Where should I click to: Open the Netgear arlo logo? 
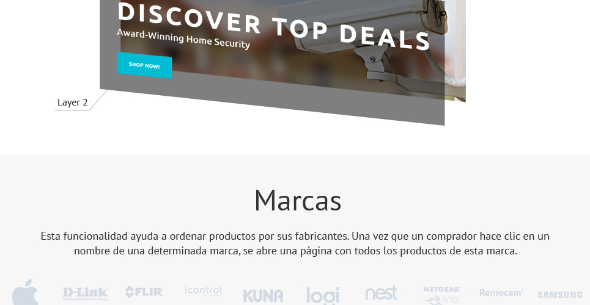pyautogui.click(x=442, y=296)
